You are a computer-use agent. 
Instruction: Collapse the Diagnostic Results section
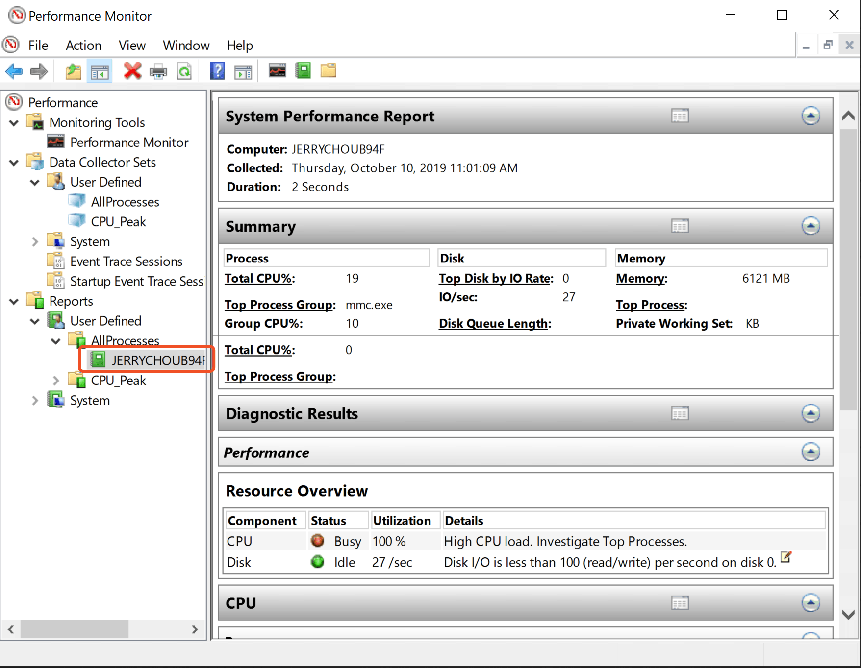810,414
